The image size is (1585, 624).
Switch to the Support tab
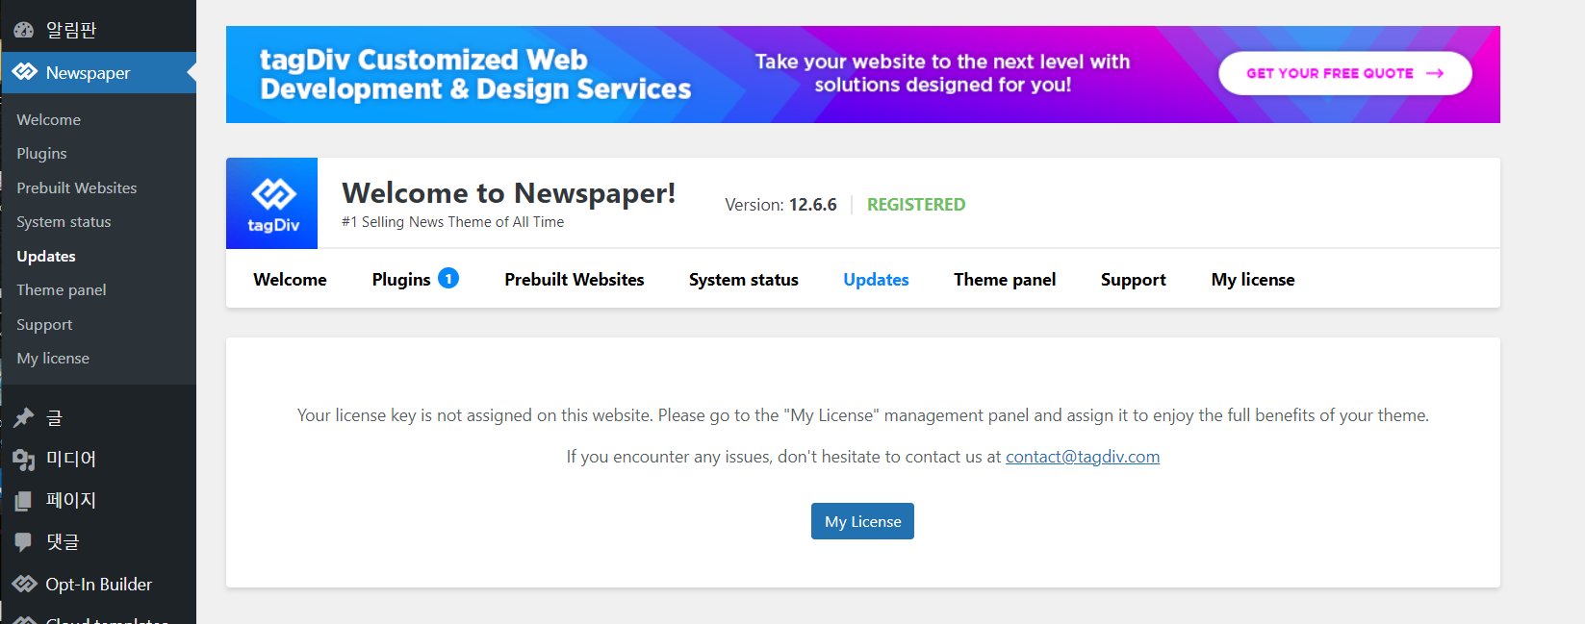click(x=1134, y=279)
